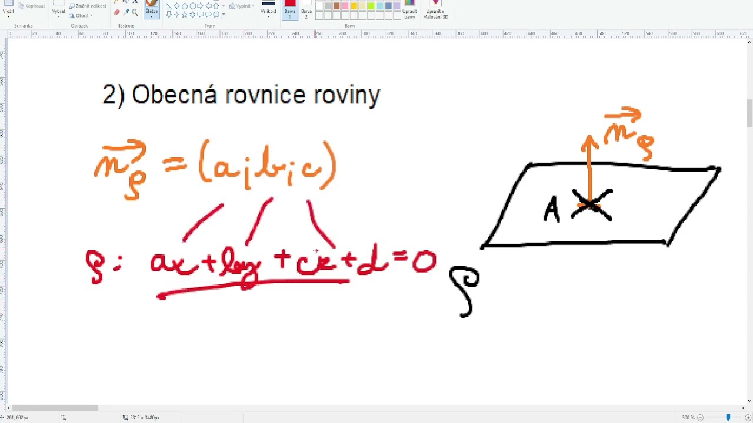
Task: Choose the cloud callout shape
Action: pyautogui.click(x=216, y=14)
